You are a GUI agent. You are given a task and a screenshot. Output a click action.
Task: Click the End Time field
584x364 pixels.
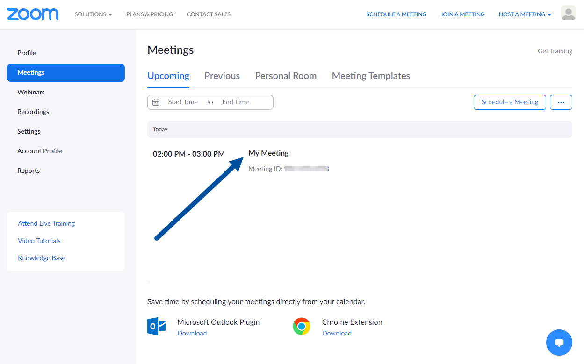click(236, 102)
